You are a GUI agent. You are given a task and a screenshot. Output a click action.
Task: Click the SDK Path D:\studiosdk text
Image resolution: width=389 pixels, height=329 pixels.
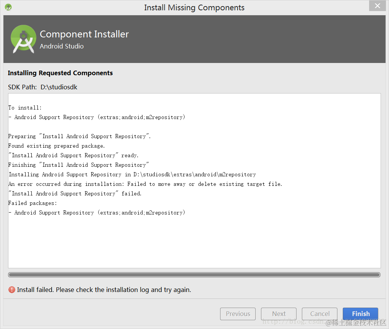coord(43,87)
